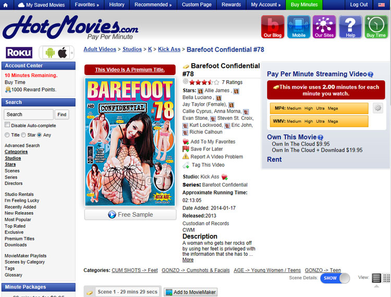Choose MP4 High quality
Screen dimensions: 391x297
tap(309, 108)
